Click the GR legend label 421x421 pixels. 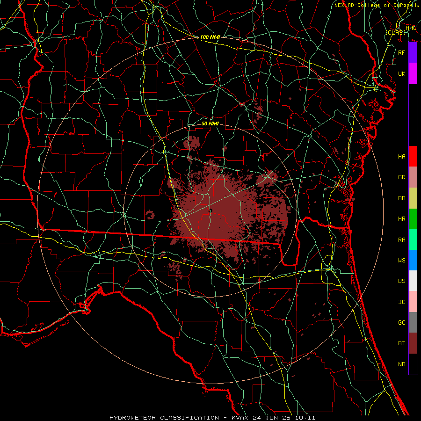pyautogui.click(x=402, y=177)
